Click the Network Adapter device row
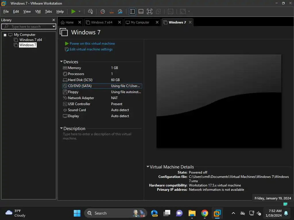This screenshot has width=294, height=220. [x=102, y=98]
